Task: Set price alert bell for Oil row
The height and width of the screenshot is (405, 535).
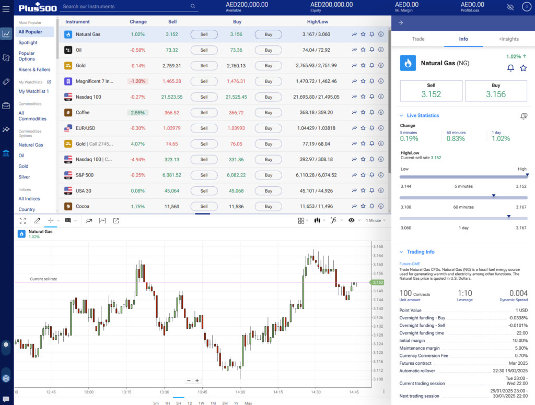Action: [372, 50]
